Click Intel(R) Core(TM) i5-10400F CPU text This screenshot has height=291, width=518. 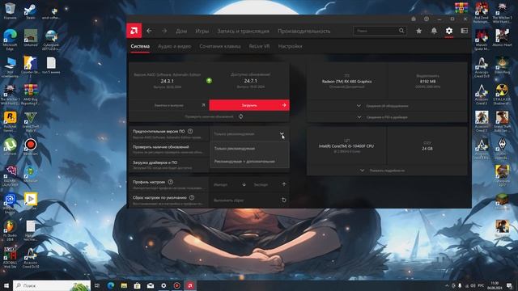tap(346, 145)
